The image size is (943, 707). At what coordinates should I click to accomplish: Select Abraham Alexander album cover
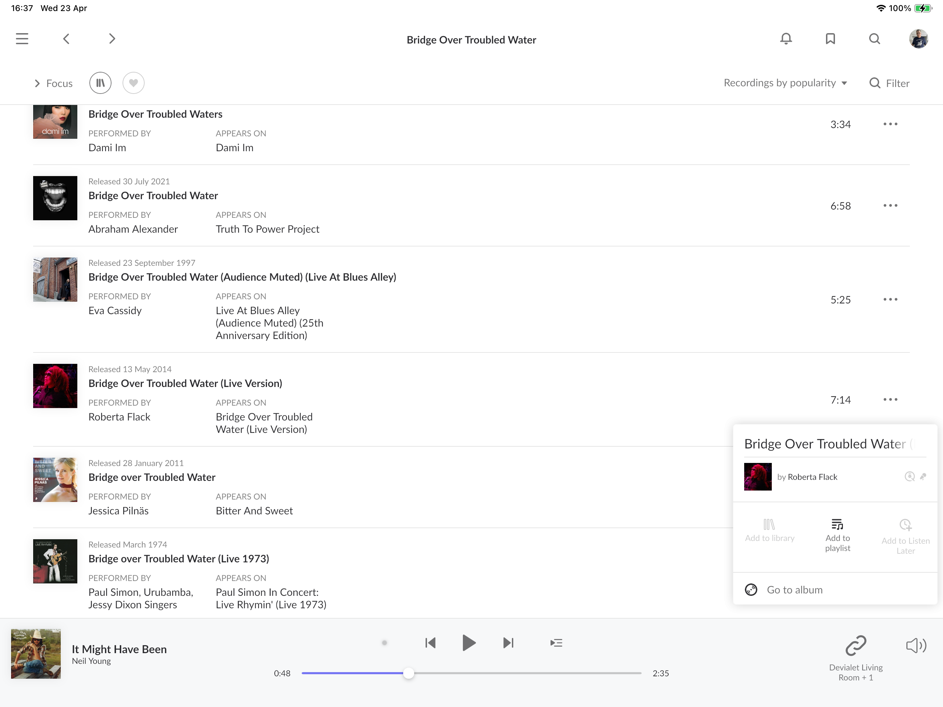[x=55, y=198]
